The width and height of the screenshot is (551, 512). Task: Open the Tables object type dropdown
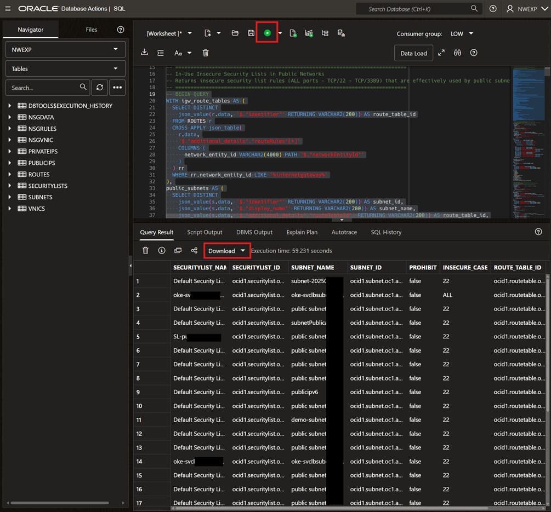coord(65,69)
